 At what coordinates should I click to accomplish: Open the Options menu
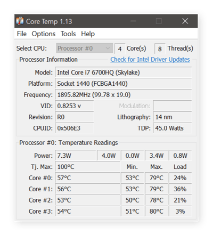44,34
